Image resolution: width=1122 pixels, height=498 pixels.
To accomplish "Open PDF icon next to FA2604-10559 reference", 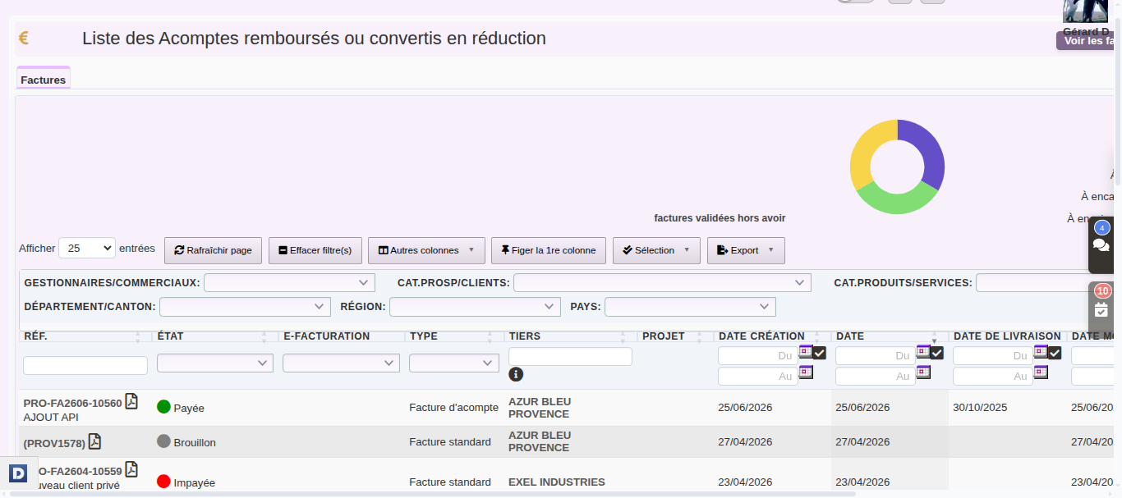I will click(131, 469).
